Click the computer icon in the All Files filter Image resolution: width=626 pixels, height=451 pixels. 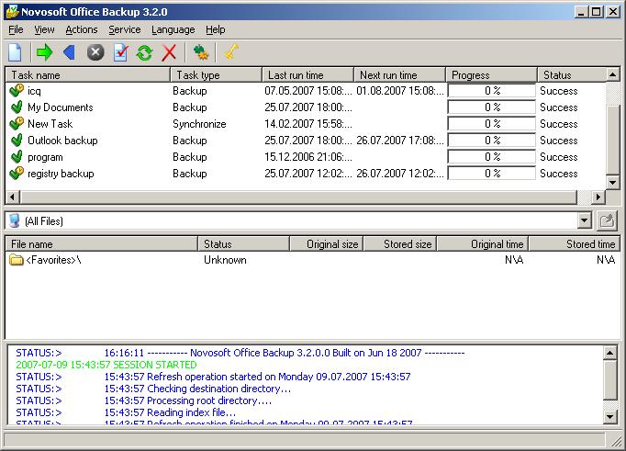click(x=15, y=220)
